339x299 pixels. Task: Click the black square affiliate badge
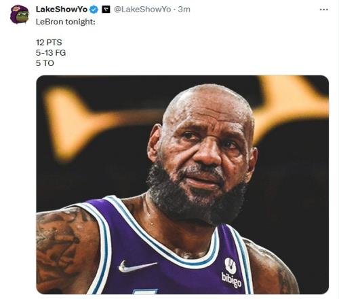coord(106,10)
